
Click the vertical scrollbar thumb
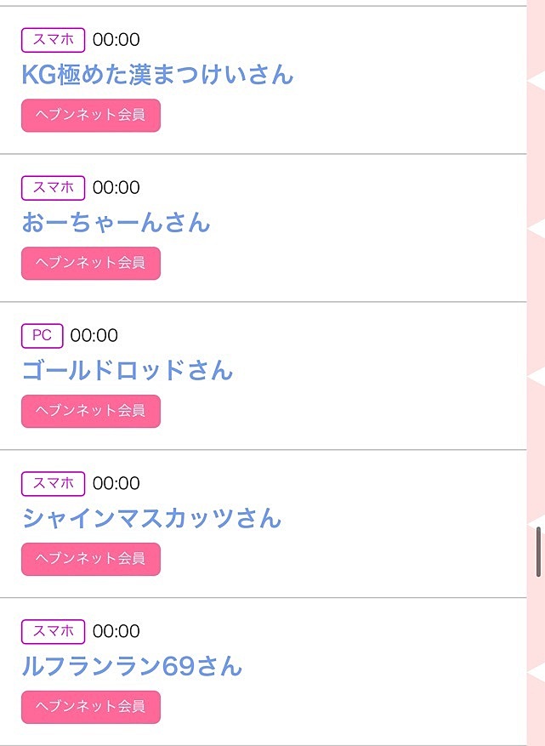pos(538,552)
